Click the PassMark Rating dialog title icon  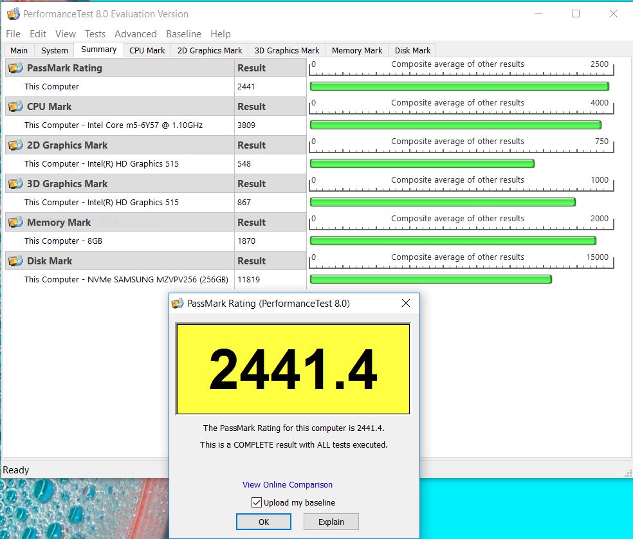coord(178,304)
